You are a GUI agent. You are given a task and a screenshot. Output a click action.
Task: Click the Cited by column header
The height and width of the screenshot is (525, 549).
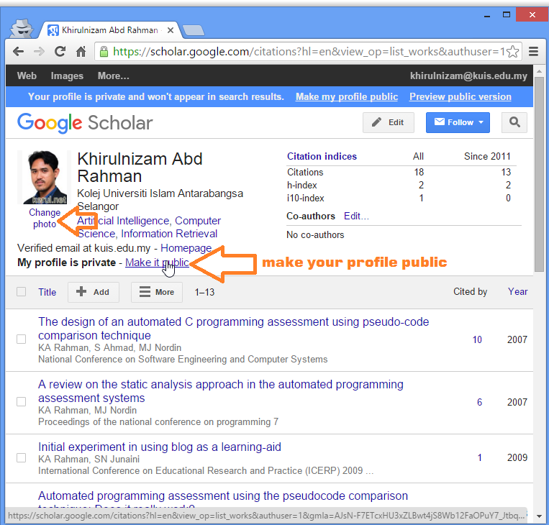pos(471,291)
